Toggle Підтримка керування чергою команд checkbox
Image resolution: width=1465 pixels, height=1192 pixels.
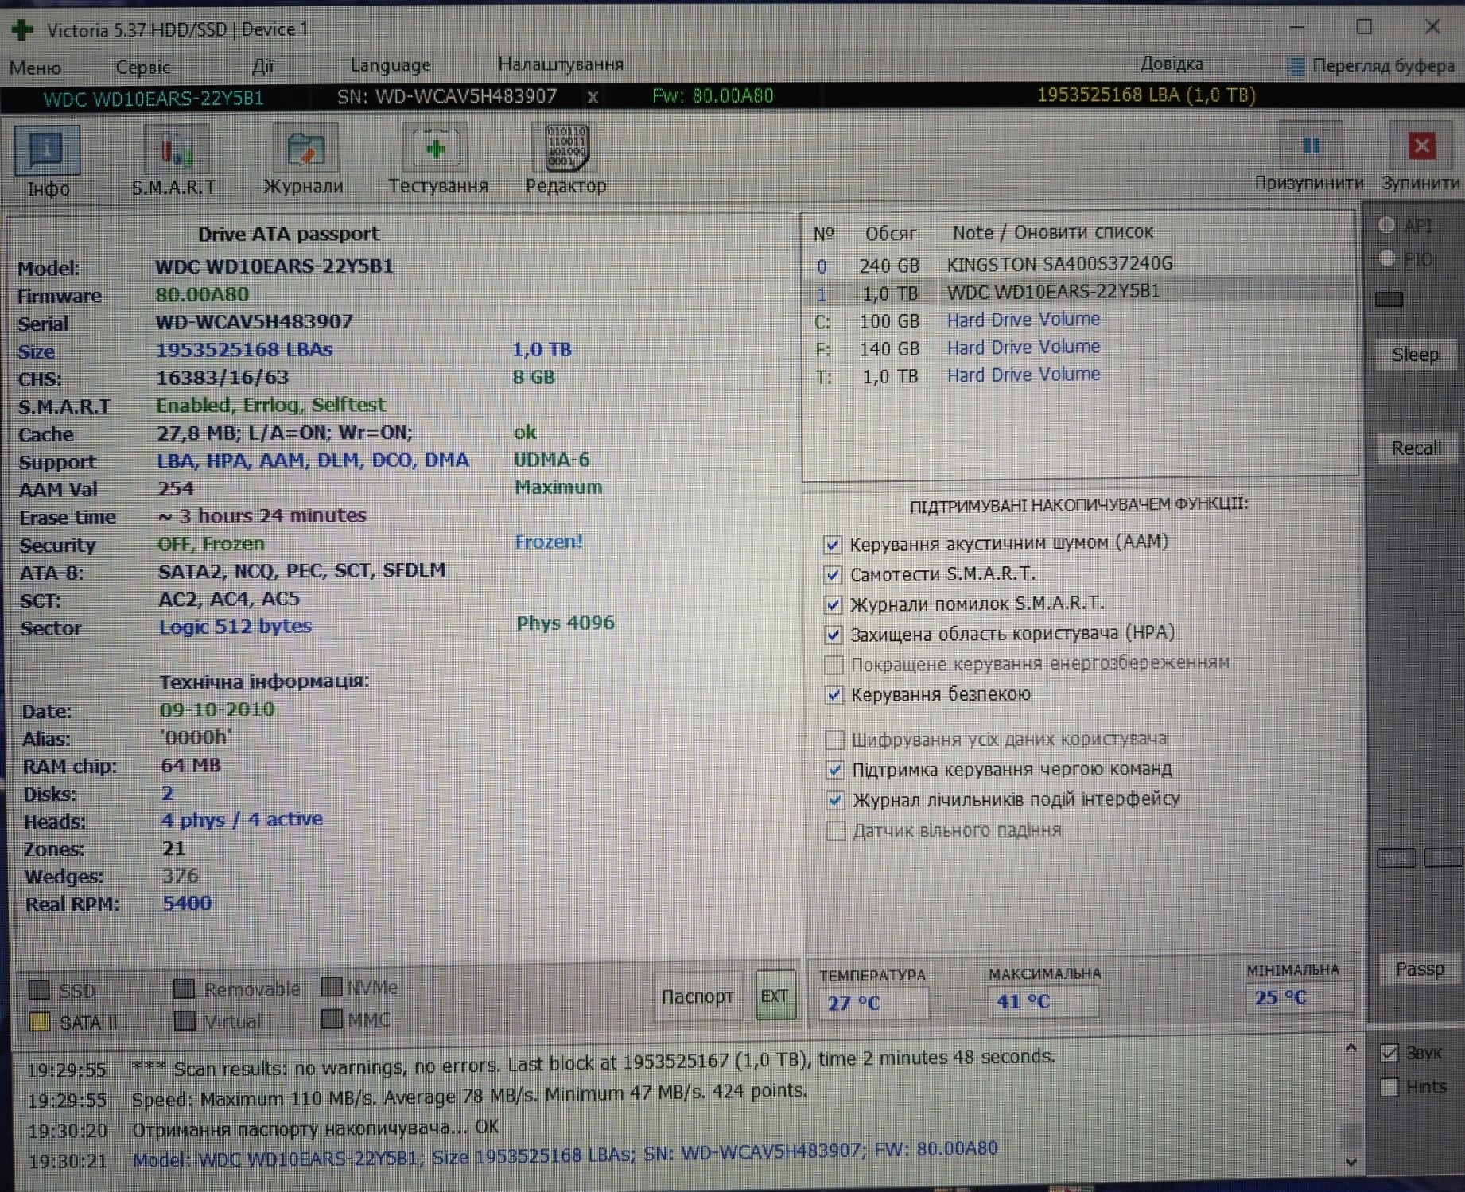tap(834, 771)
